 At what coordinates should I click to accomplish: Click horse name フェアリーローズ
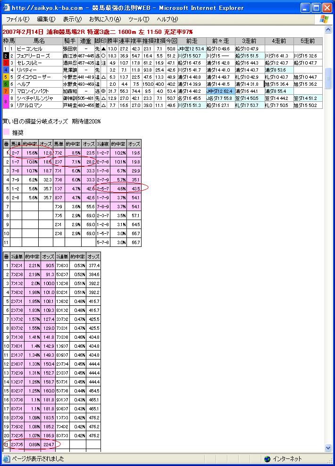[x=33, y=56]
